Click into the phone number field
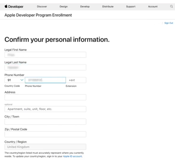The width and height of the screenshot is (175, 163). (45, 80)
